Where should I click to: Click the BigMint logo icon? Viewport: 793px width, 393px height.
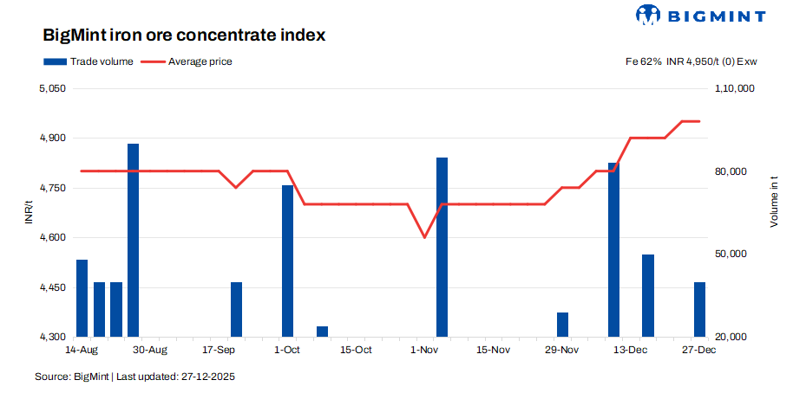point(649,15)
